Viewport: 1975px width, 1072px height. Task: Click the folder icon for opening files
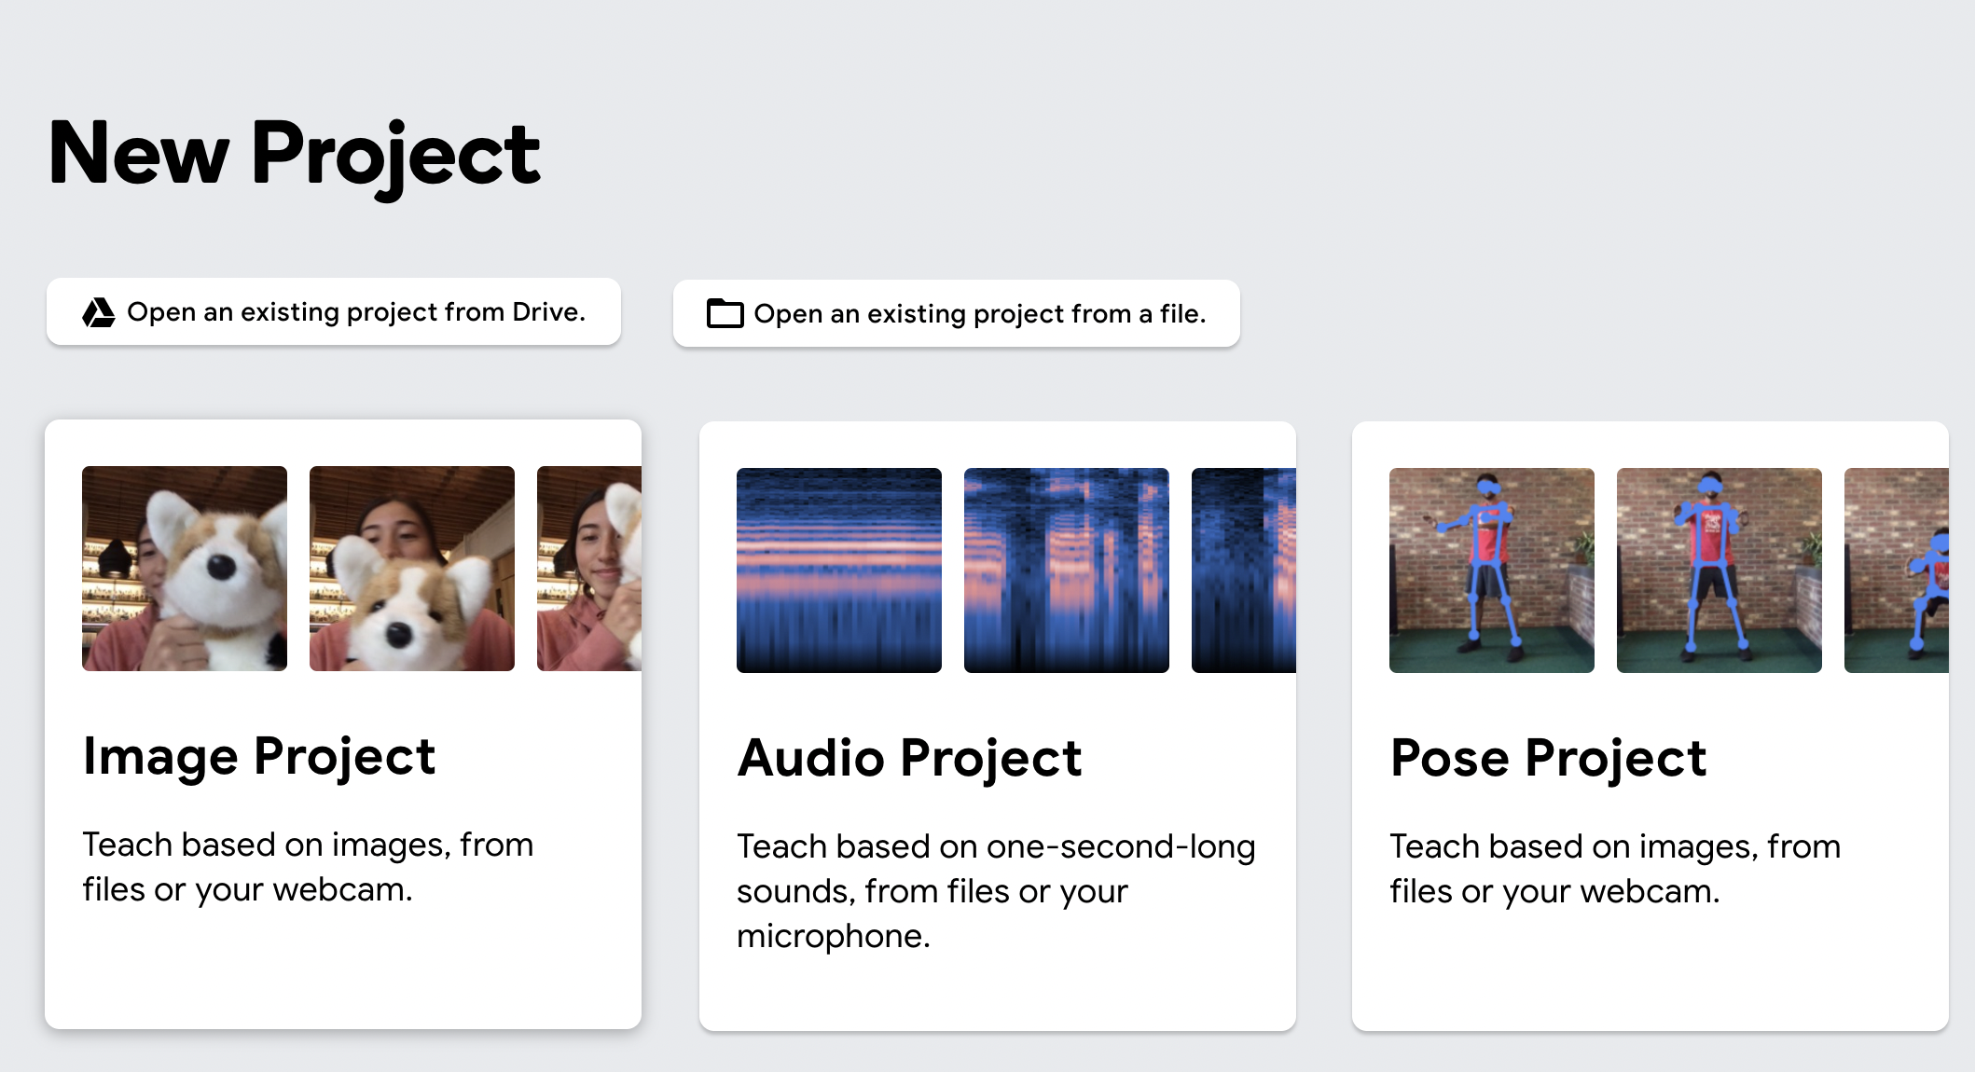tap(725, 313)
